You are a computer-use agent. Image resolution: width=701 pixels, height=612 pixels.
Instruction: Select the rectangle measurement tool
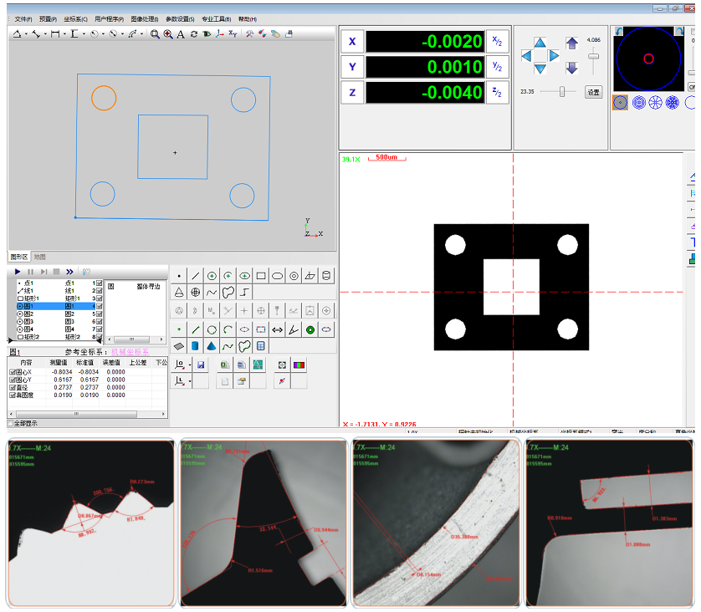(261, 276)
